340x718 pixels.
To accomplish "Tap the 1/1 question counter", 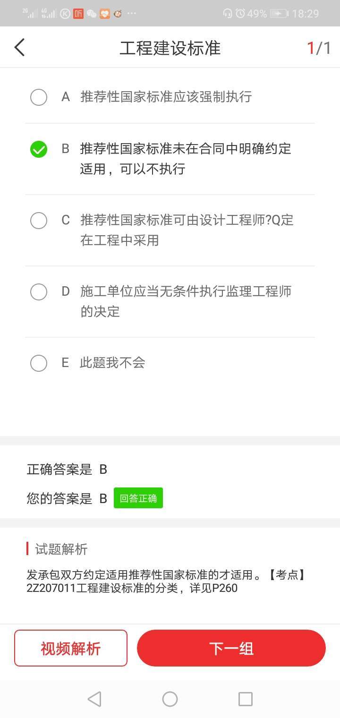I will pyautogui.click(x=319, y=48).
